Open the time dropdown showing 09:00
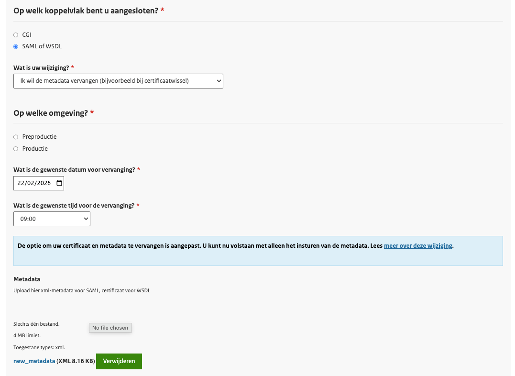The image size is (515, 376). point(52,219)
